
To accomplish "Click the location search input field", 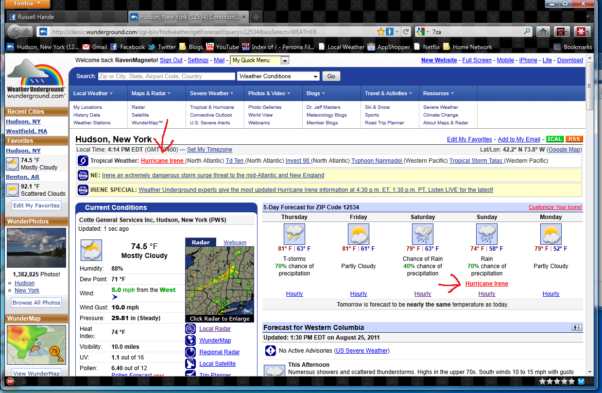I will pyautogui.click(x=166, y=76).
